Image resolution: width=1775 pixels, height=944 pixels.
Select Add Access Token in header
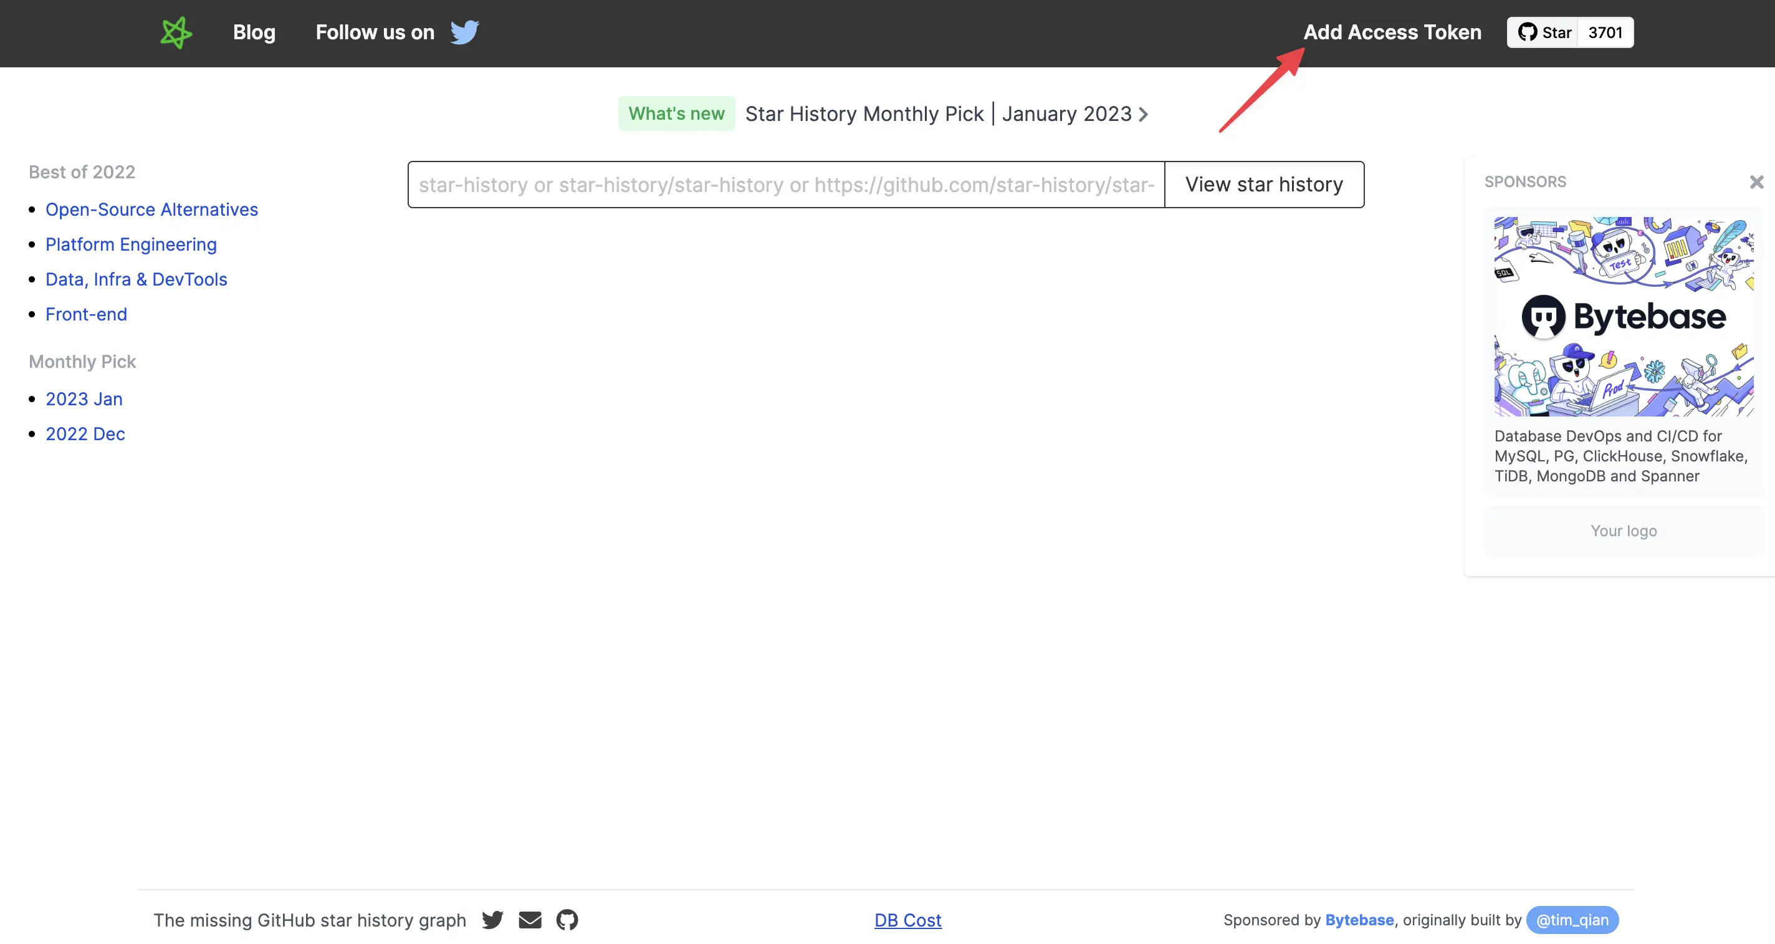click(x=1392, y=32)
